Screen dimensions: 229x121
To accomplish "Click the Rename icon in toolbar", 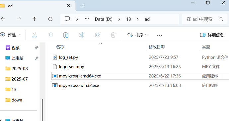I will [x=82, y=35].
